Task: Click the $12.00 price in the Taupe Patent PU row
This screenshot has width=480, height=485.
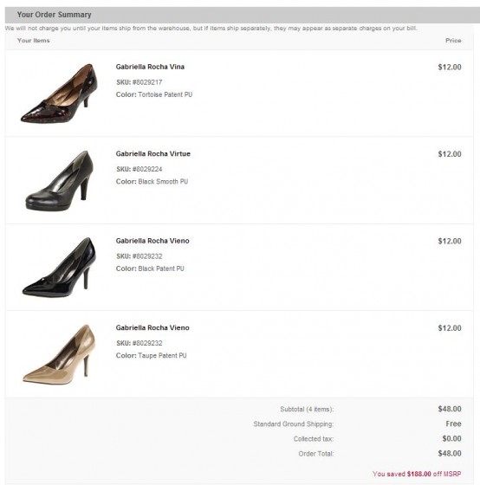Action: click(x=450, y=328)
